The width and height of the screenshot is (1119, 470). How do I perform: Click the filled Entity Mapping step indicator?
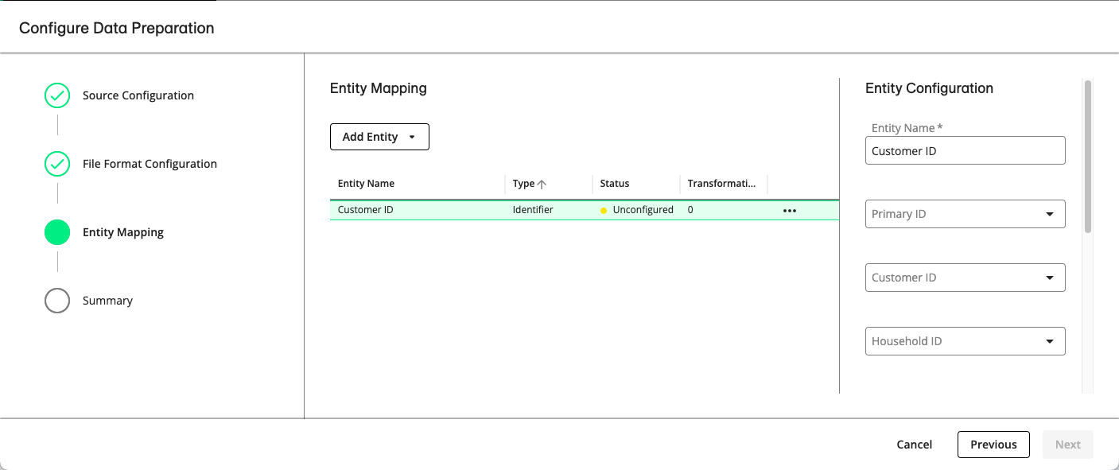(56, 232)
